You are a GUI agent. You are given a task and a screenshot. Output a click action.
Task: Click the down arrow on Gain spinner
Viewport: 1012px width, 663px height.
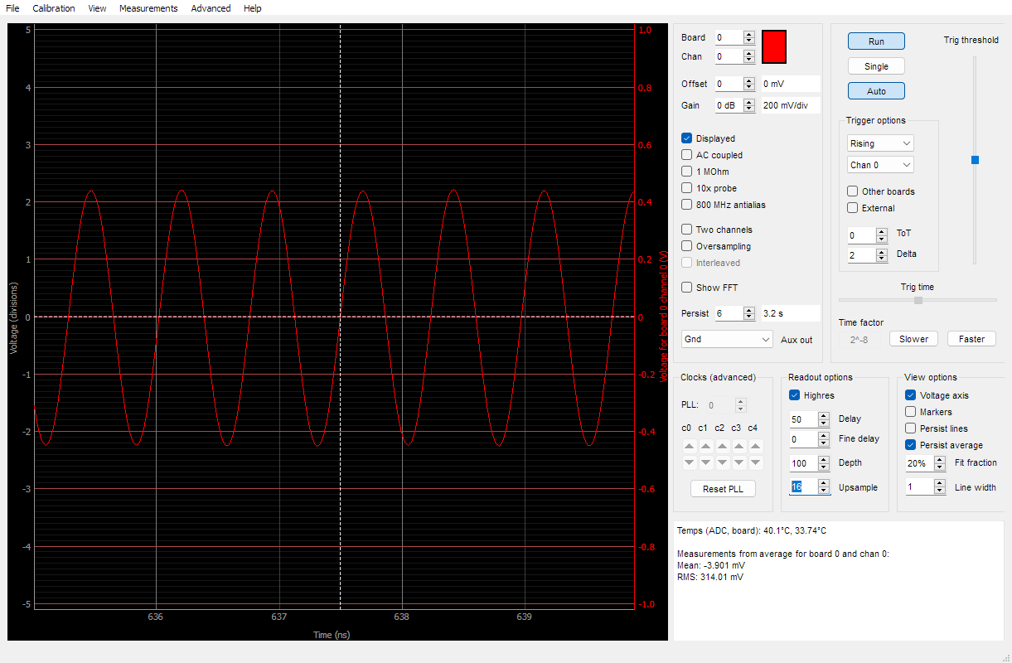click(749, 109)
